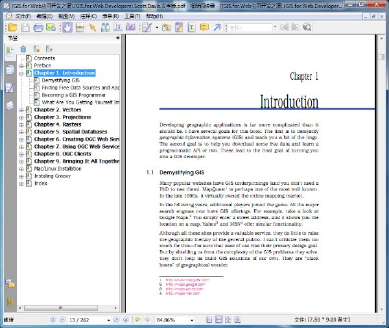Open the 编辑(E) menu
Viewport: 389px width, 328px height.
tap(44, 16)
